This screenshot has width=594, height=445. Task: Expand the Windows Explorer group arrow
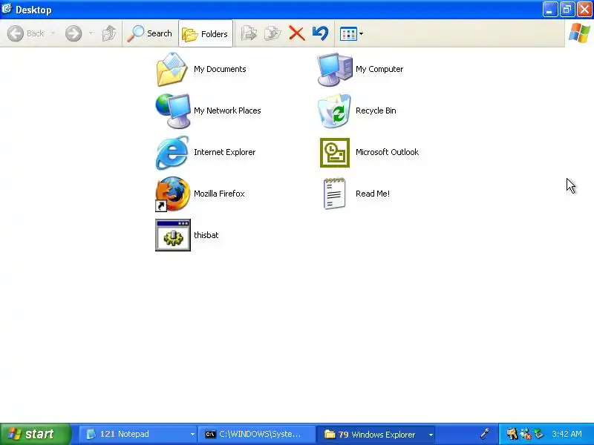[x=431, y=435]
